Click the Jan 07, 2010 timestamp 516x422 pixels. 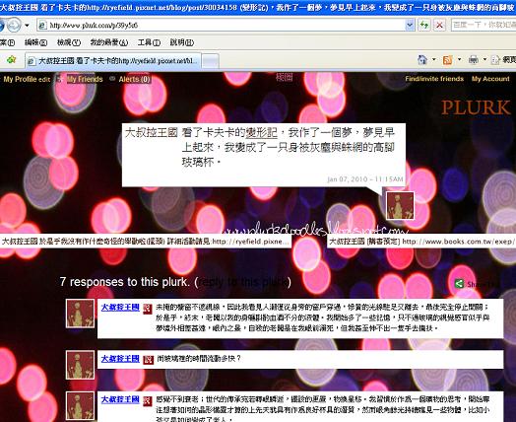[x=365, y=179]
